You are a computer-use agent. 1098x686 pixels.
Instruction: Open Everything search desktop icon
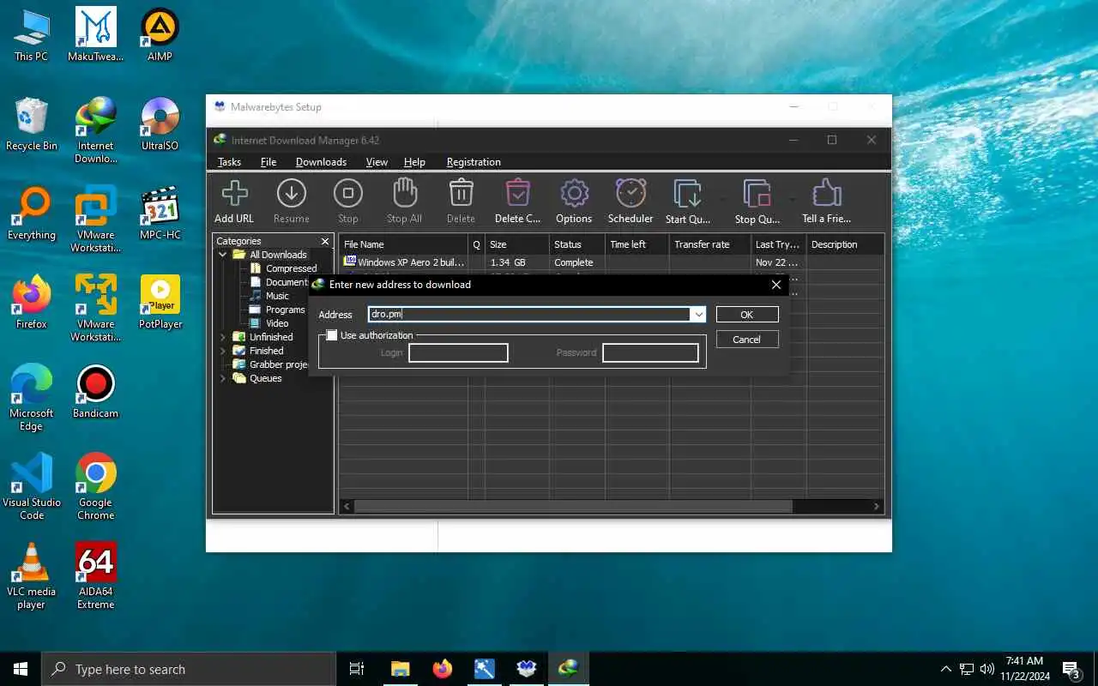pos(32,214)
